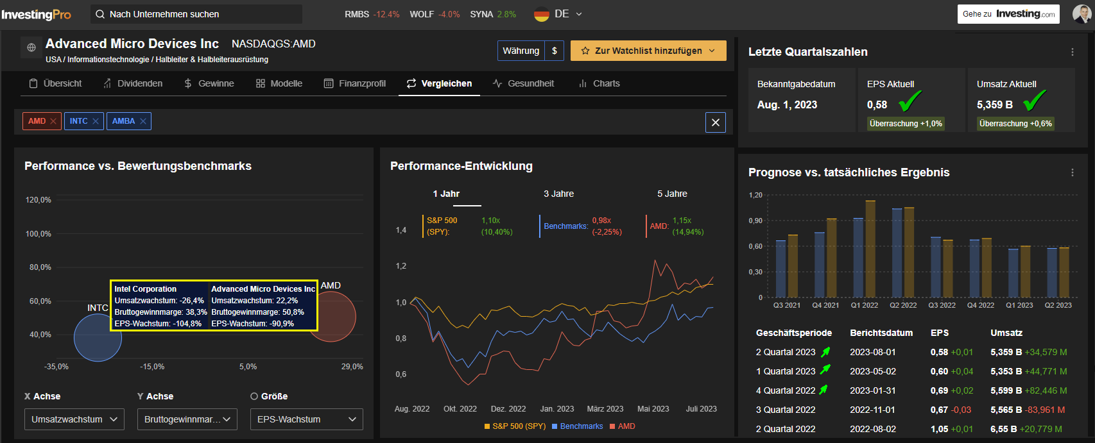This screenshot has width=1095, height=443.
Task: Click the Q1 2022 EPS bar pair
Action: click(x=864, y=249)
